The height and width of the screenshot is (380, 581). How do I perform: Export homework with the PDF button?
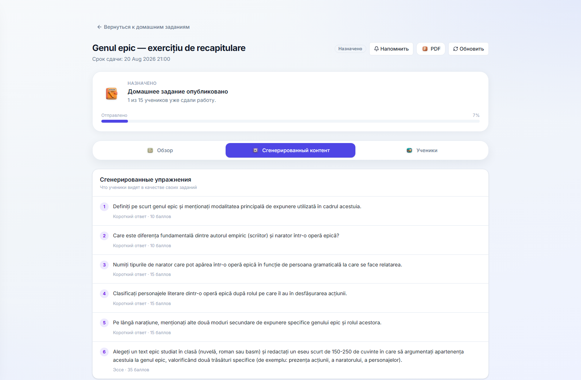point(431,49)
